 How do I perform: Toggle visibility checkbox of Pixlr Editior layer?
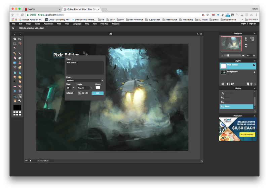[x=254, y=65]
